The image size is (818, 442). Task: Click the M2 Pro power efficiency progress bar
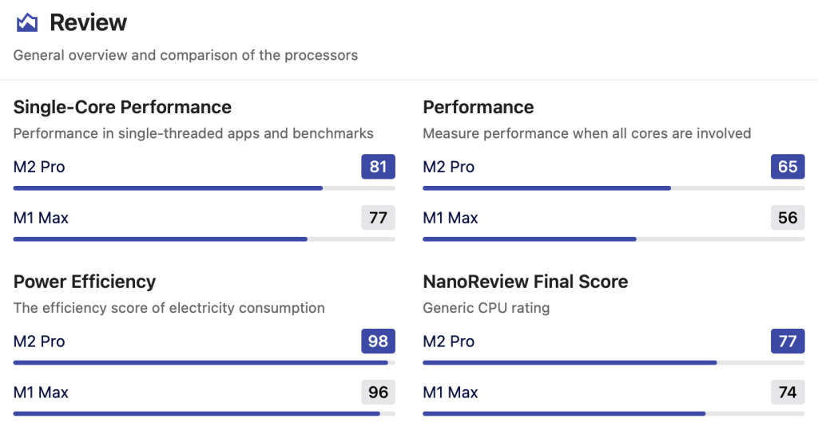point(204,363)
